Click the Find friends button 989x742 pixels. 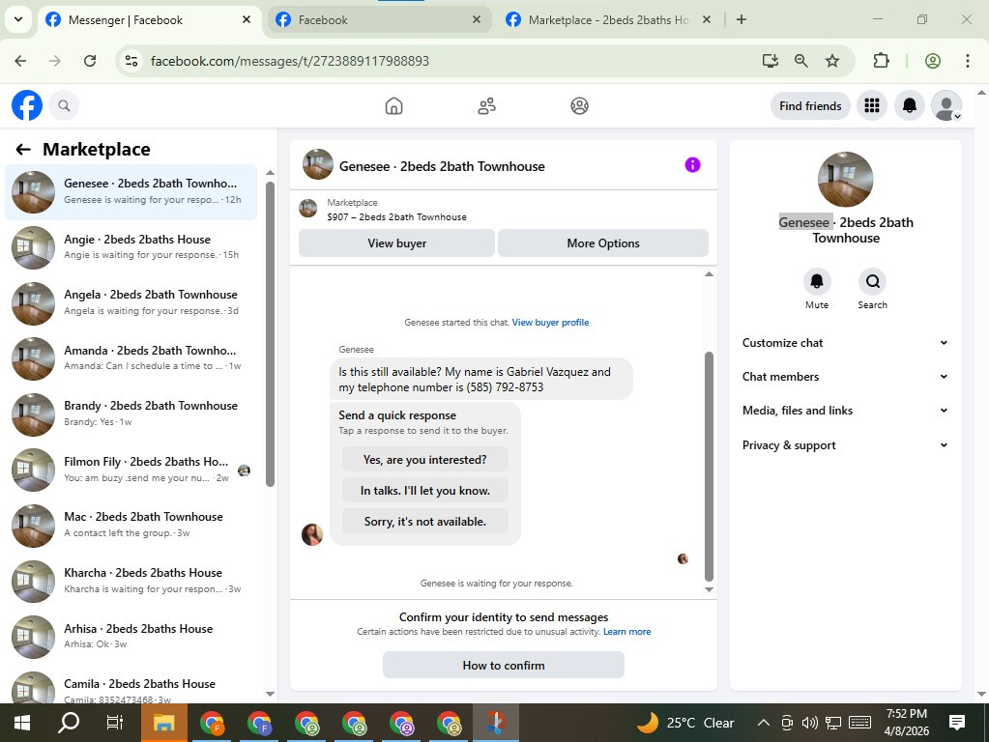click(x=810, y=106)
